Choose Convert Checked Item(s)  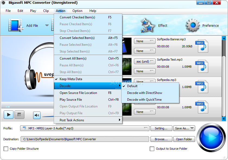pyautogui.click(x=88, y=17)
